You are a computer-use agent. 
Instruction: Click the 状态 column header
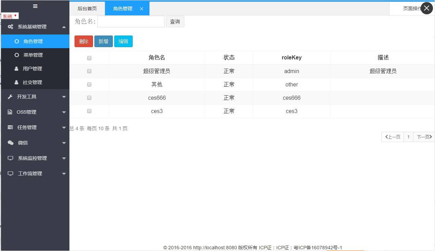pyautogui.click(x=229, y=58)
